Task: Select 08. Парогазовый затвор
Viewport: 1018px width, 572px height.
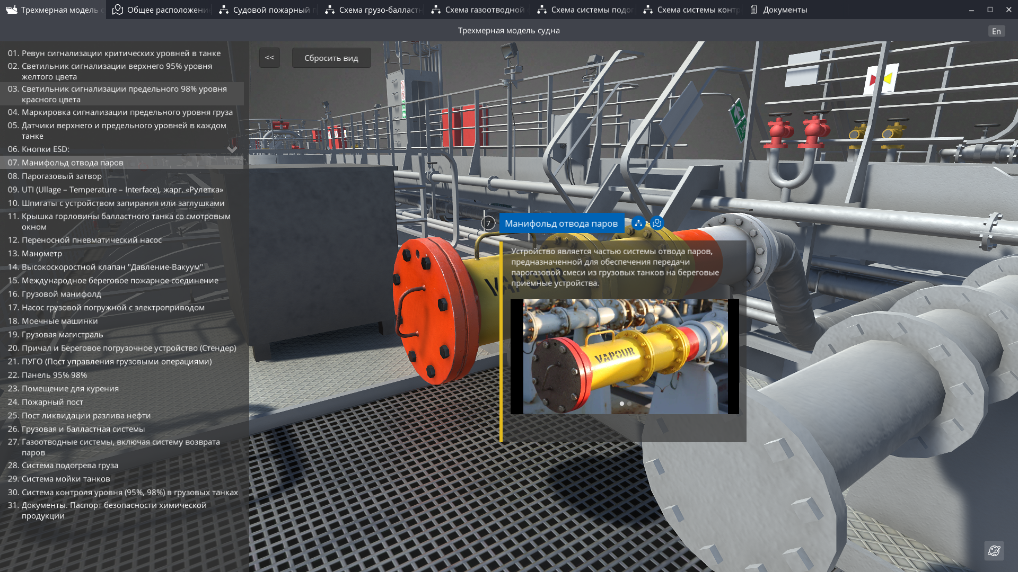Action: 122,176
